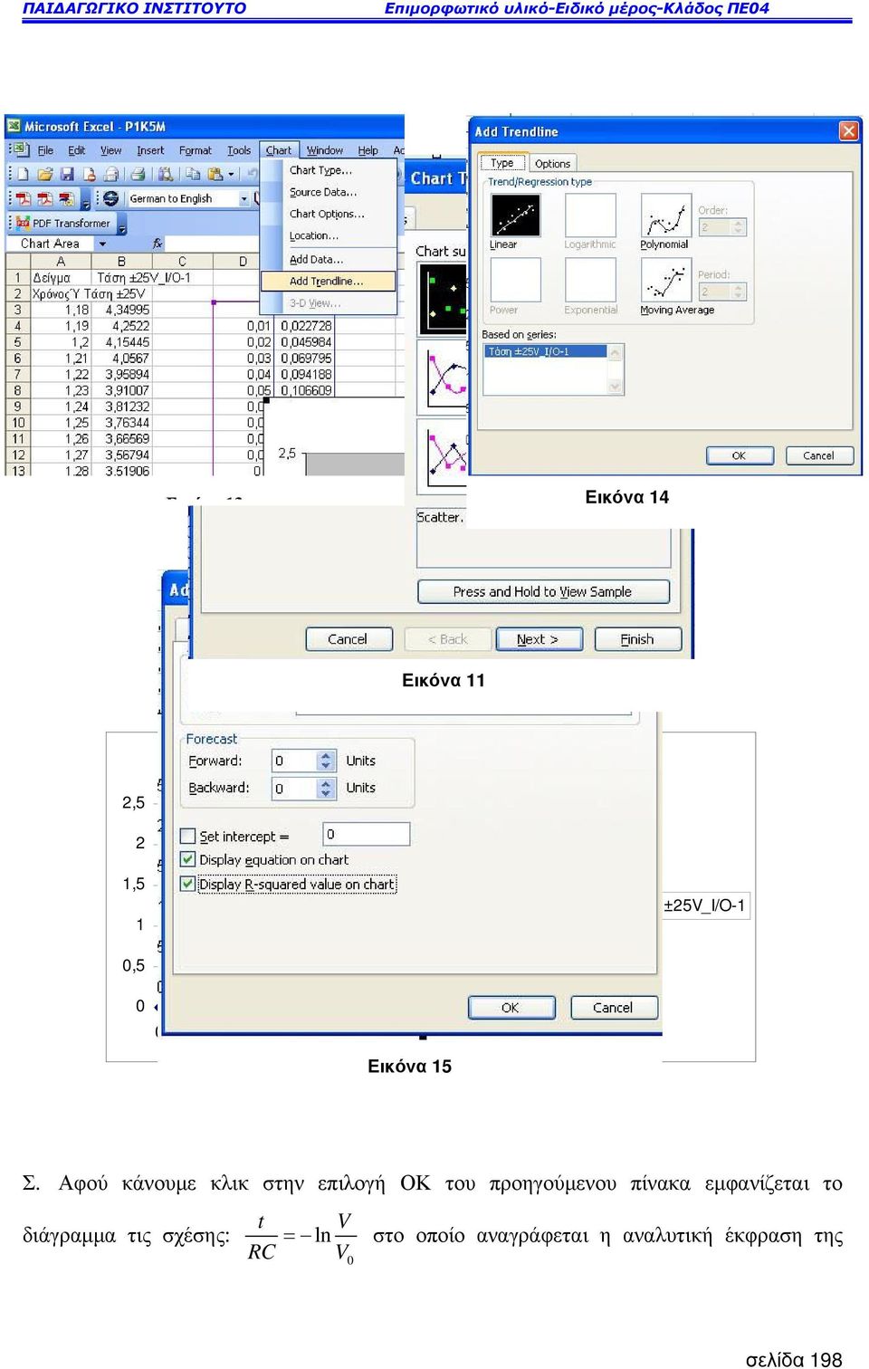Choose Add Data from Chart menu
Viewport: 869px width, 1369px height.
(x=329, y=259)
